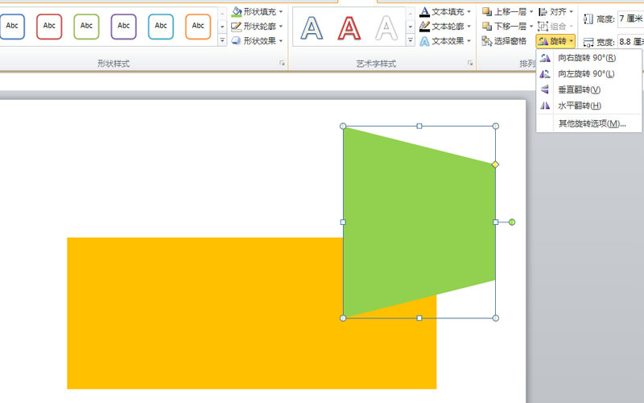Image resolution: width=644 pixels, height=403 pixels.
Task: Open the 艺术字样式 dialog launcher
Action: (470, 64)
